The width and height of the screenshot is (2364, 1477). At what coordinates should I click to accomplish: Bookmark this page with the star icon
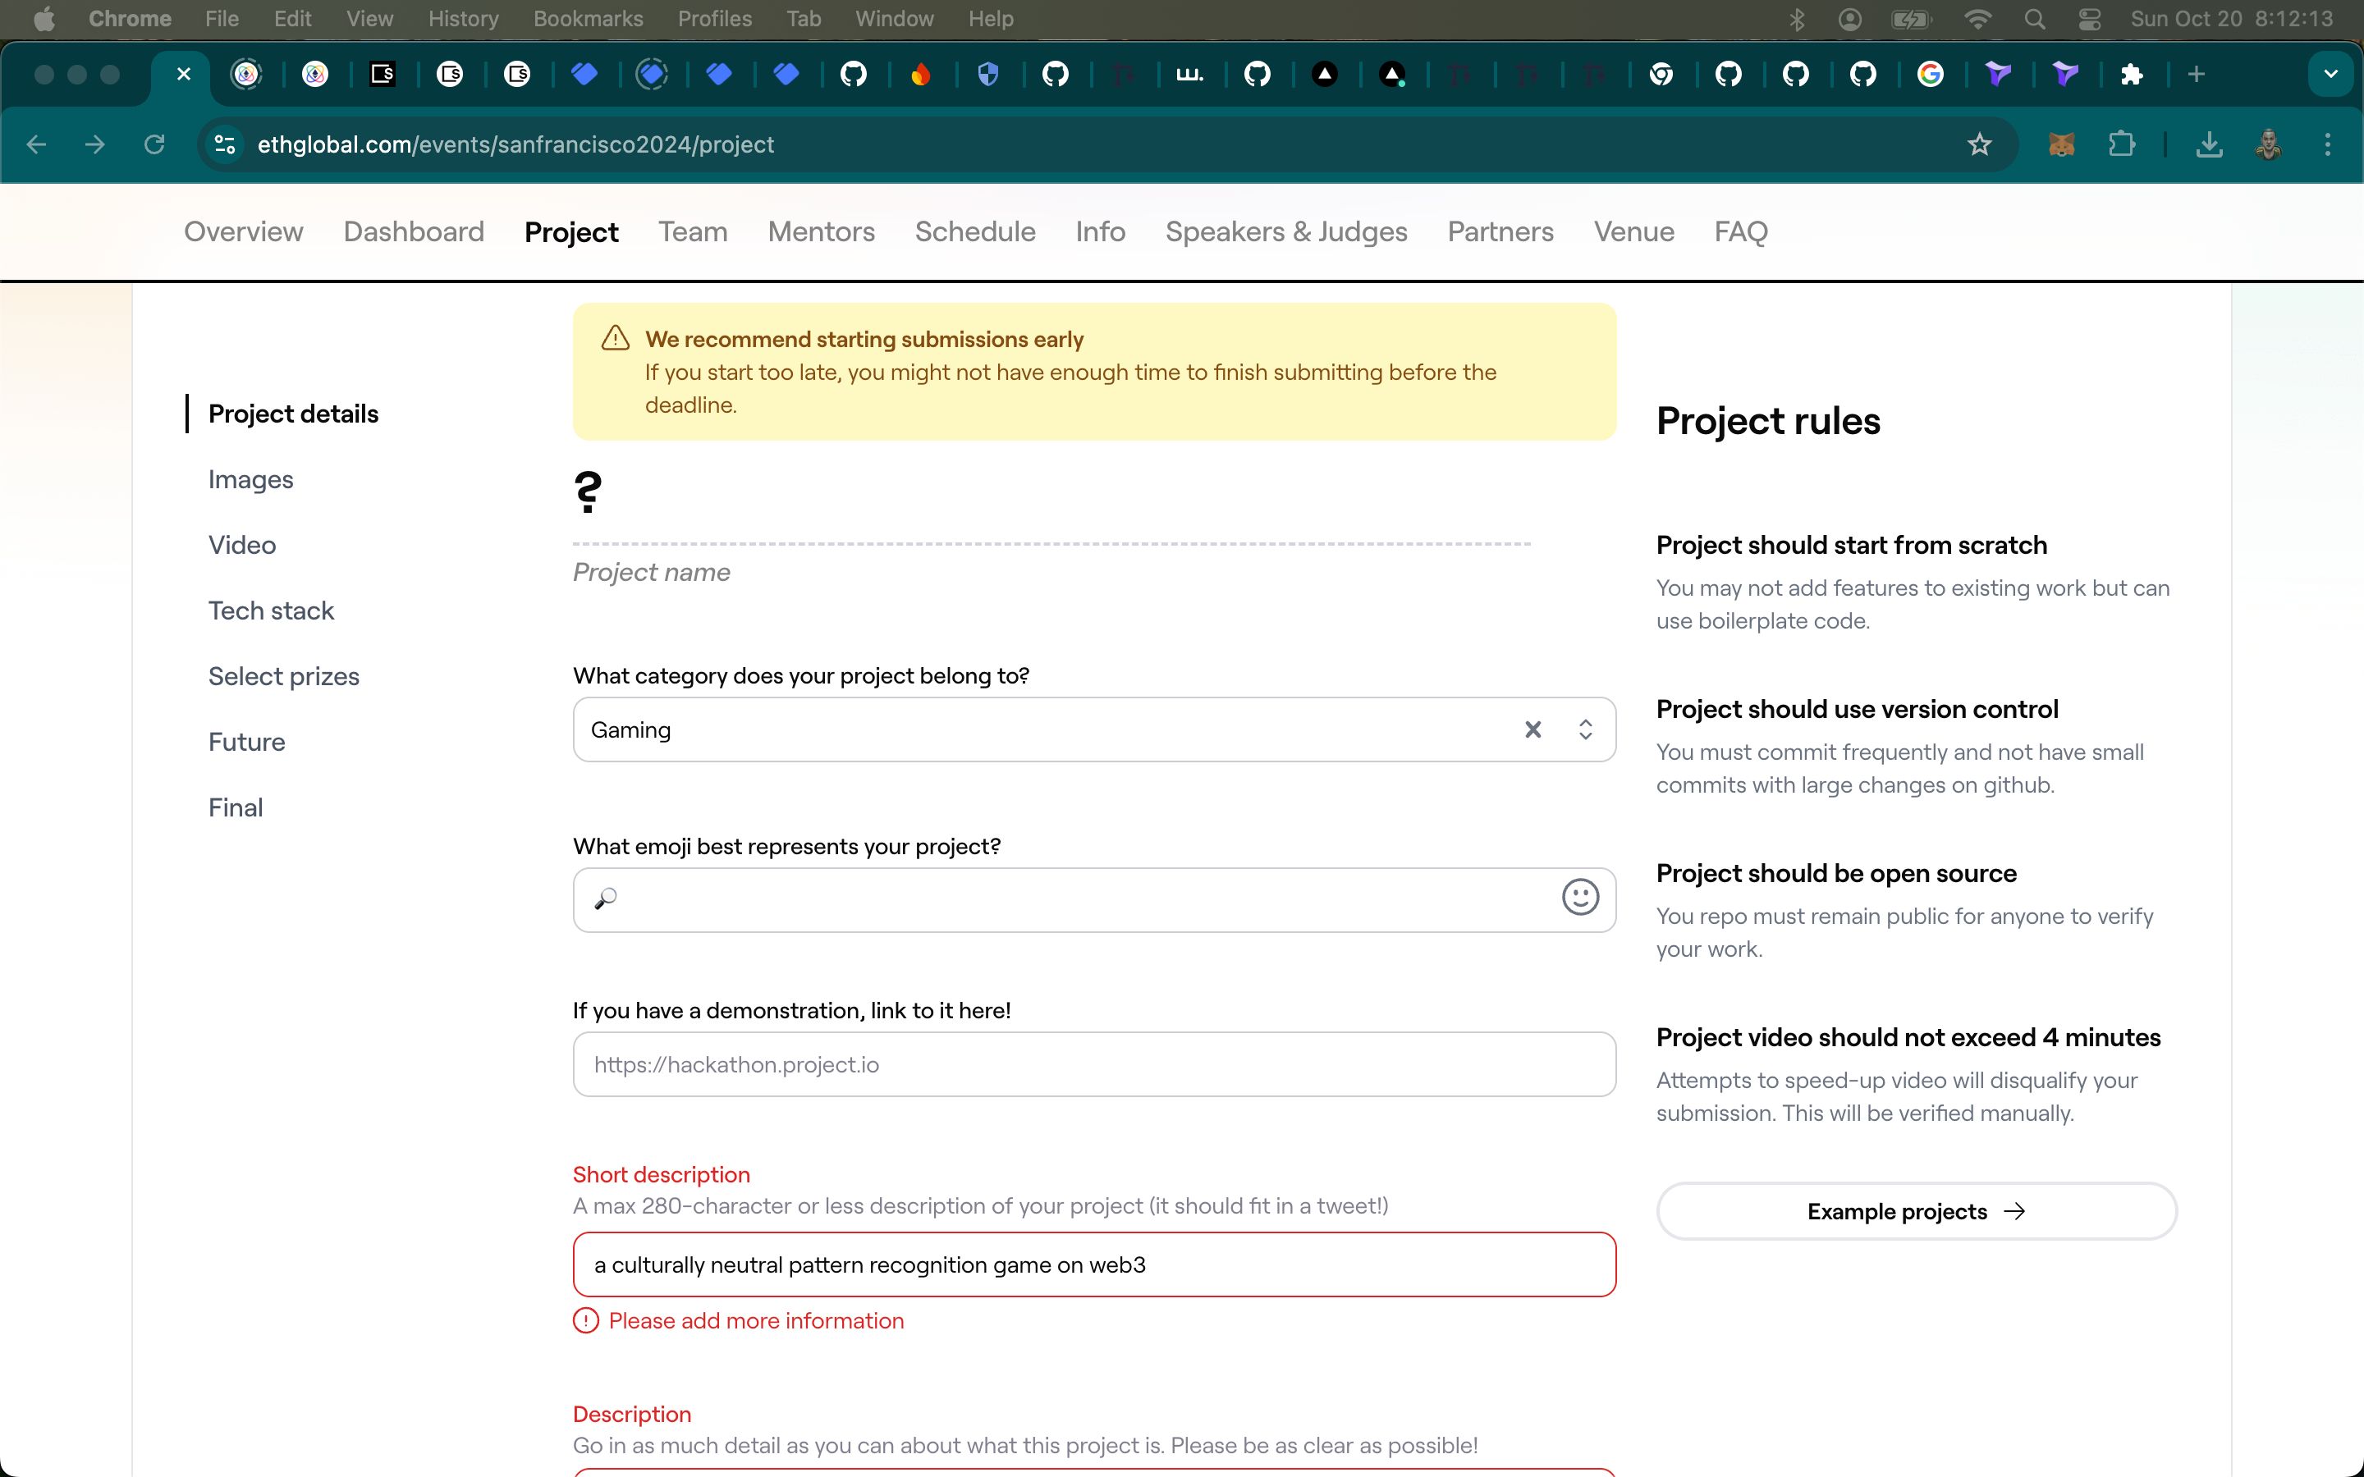pyautogui.click(x=1979, y=144)
